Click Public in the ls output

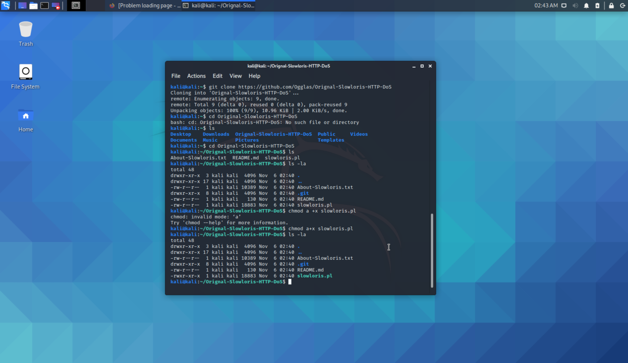327,134
